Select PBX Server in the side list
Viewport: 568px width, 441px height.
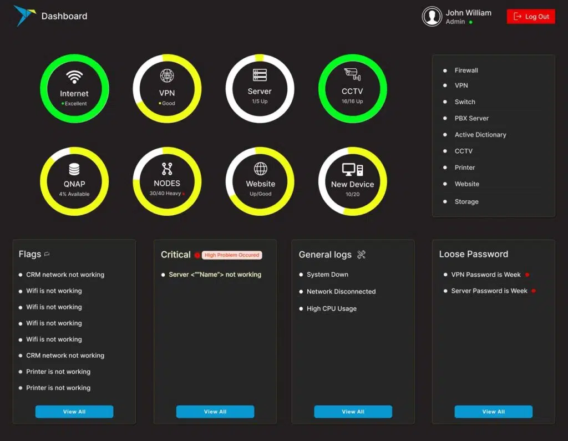click(471, 118)
